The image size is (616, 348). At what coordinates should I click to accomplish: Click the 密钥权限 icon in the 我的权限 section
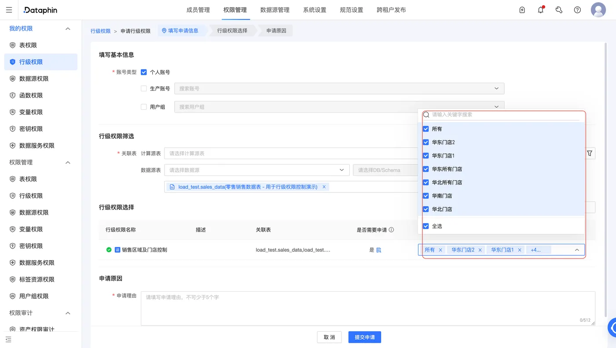coord(13,129)
